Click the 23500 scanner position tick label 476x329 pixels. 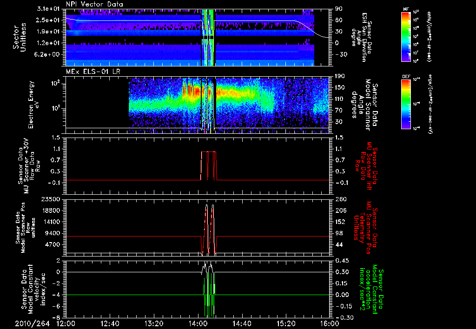[x=50, y=199]
